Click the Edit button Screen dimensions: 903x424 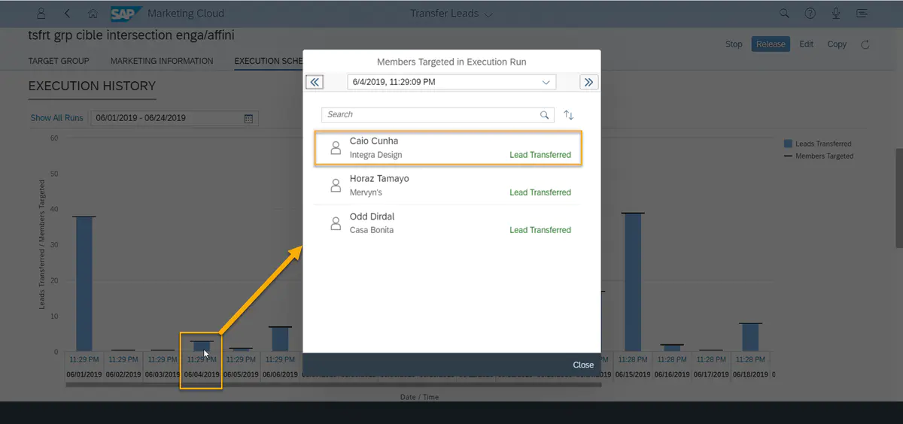tap(807, 44)
